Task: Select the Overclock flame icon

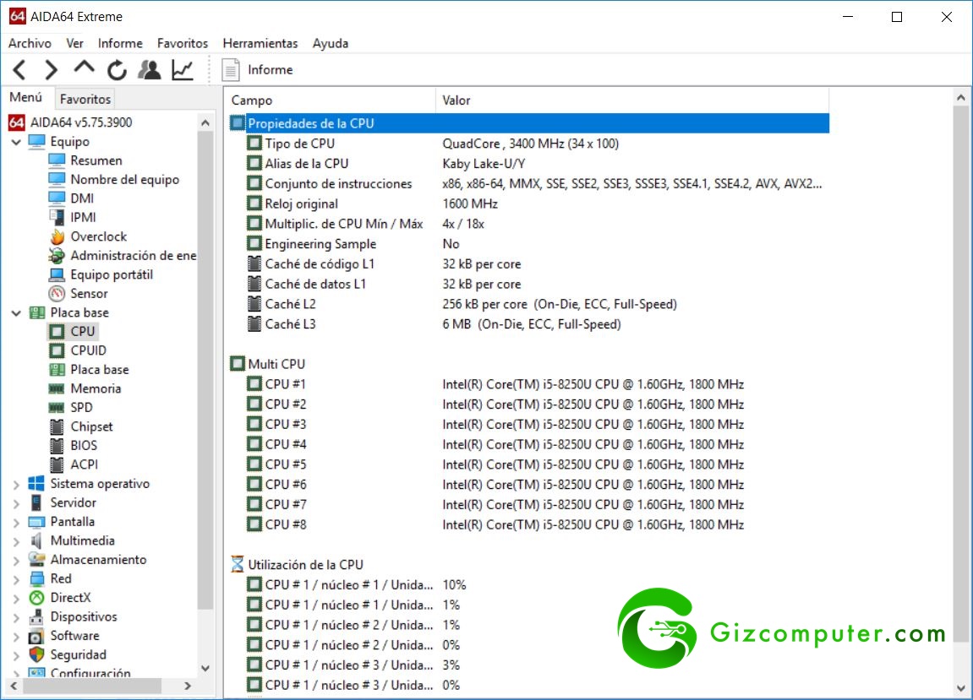Action: tap(57, 236)
